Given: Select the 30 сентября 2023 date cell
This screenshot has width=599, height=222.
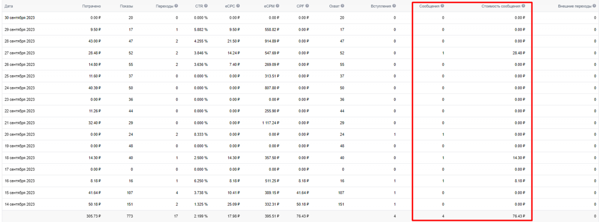Looking at the screenshot, I should pos(19,18).
